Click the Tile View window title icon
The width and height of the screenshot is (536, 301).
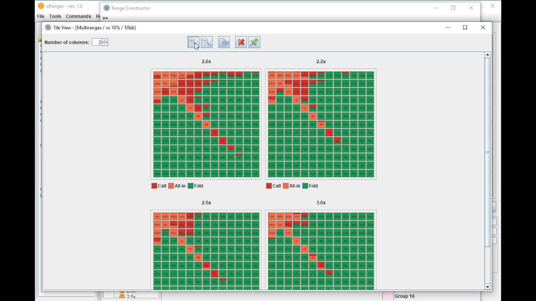[x=48, y=28]
